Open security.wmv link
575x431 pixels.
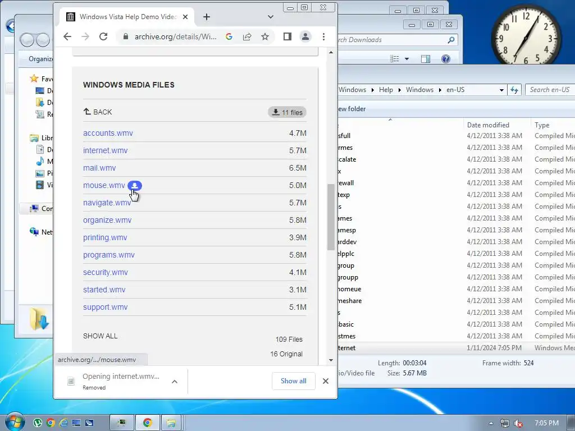(106, 272)
